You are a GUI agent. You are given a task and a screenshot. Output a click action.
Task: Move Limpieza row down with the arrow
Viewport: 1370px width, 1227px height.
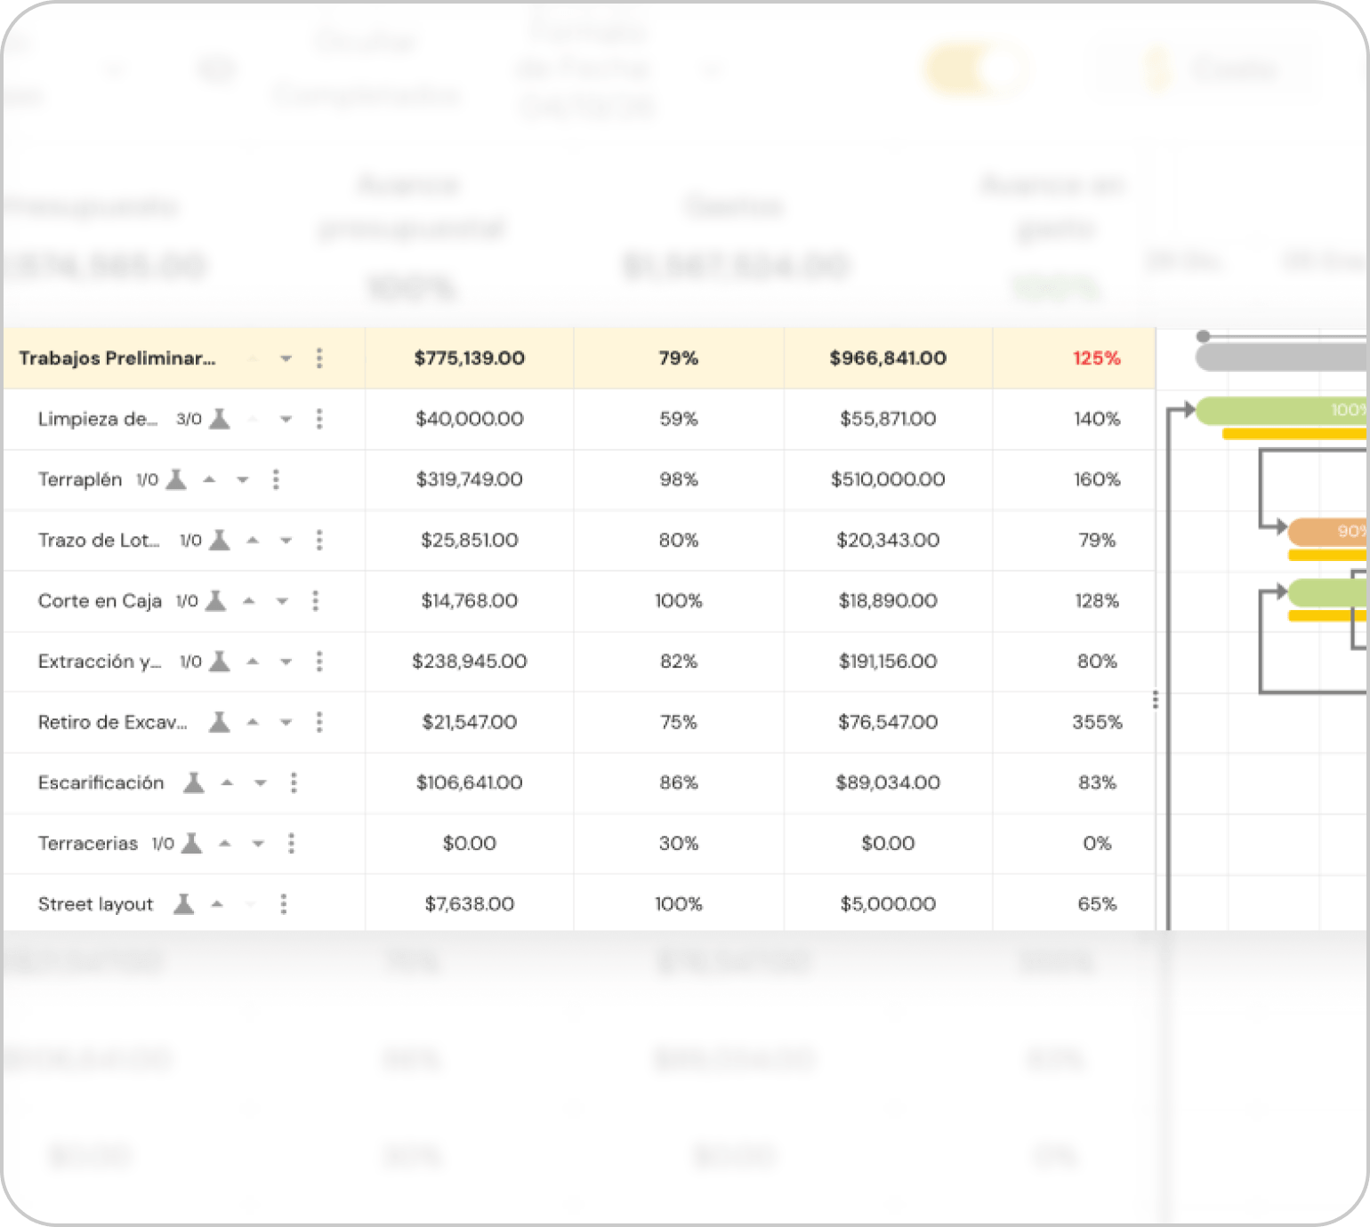tap(286, 419)
